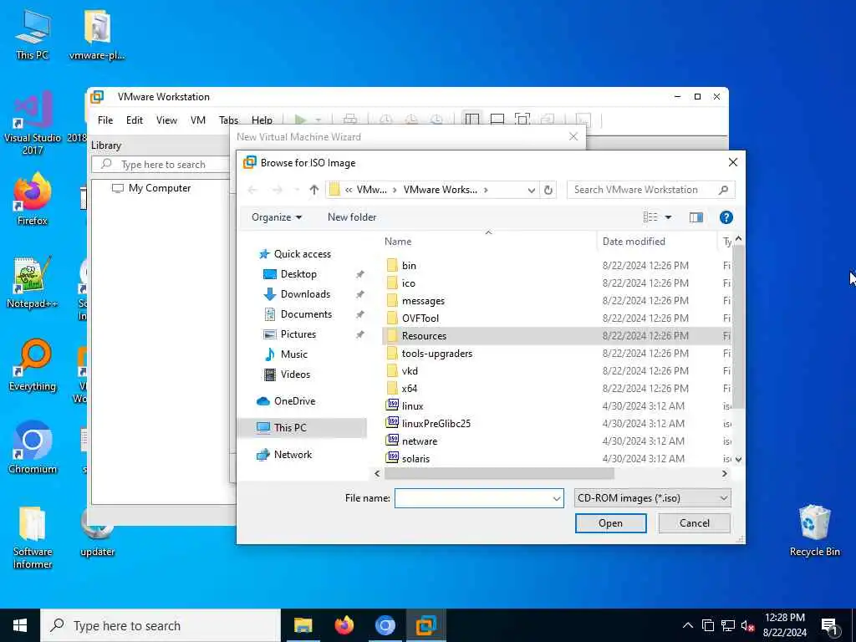Open the Tabs menu in VMware Workstation
856x642 pixels.
pyautogui.click(x=228, y=120)
